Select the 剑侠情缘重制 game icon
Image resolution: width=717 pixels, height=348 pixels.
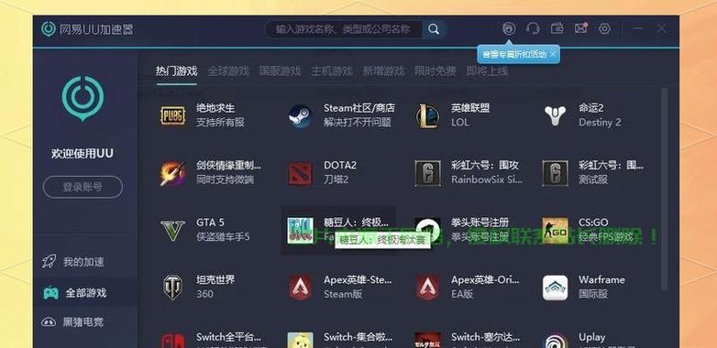click(173, 173)
